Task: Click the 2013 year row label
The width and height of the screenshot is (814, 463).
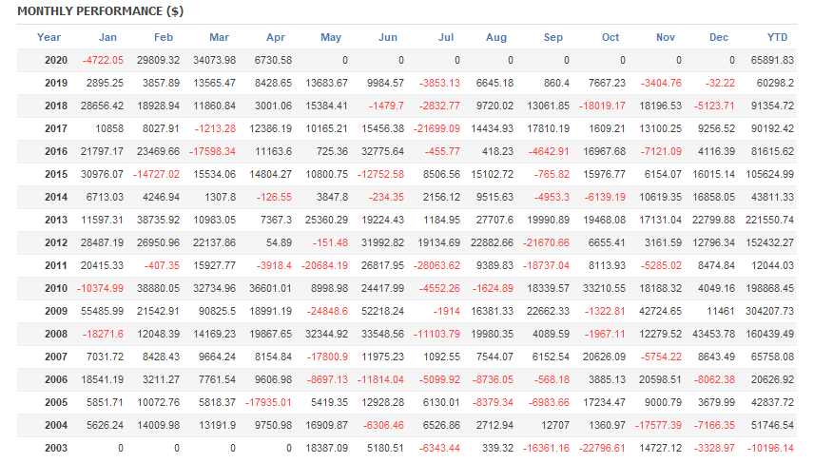Action: (56, 220)
